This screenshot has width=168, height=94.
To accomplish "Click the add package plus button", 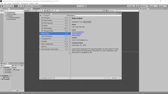I will pos(41,16).
